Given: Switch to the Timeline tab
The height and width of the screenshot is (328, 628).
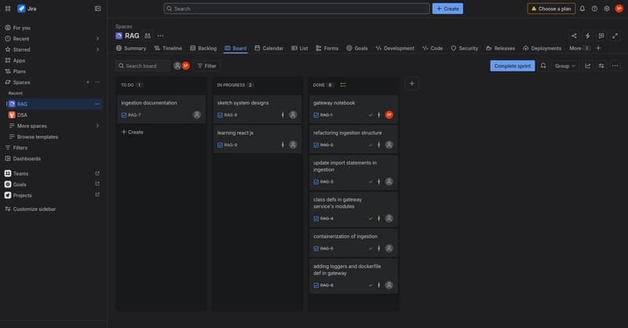Looking at the screenshot, I should pyautogui.click(x=168, y=48).
